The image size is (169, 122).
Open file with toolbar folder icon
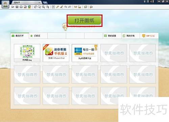coord(13,7)
